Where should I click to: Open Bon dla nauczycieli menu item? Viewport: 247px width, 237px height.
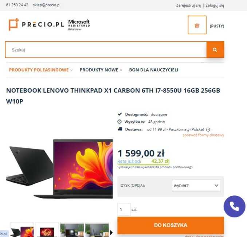(x=154, y=70)
